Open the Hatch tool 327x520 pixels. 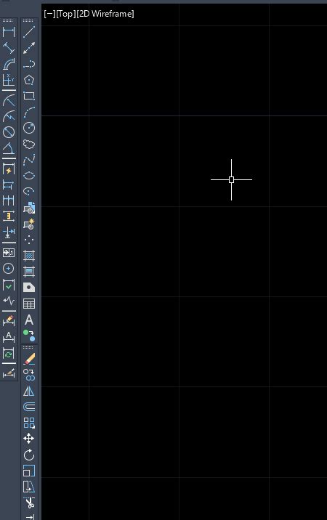click(x=29, y=256)
